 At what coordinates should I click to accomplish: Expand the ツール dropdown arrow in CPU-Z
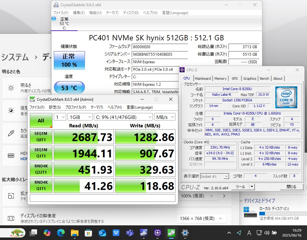point(252,187)
